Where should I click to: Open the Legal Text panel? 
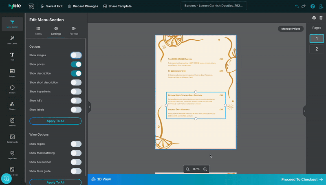click(12, 155)
